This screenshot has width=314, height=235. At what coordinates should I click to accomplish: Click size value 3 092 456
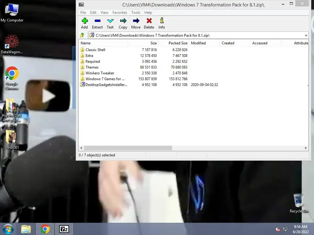click(149, 61)
